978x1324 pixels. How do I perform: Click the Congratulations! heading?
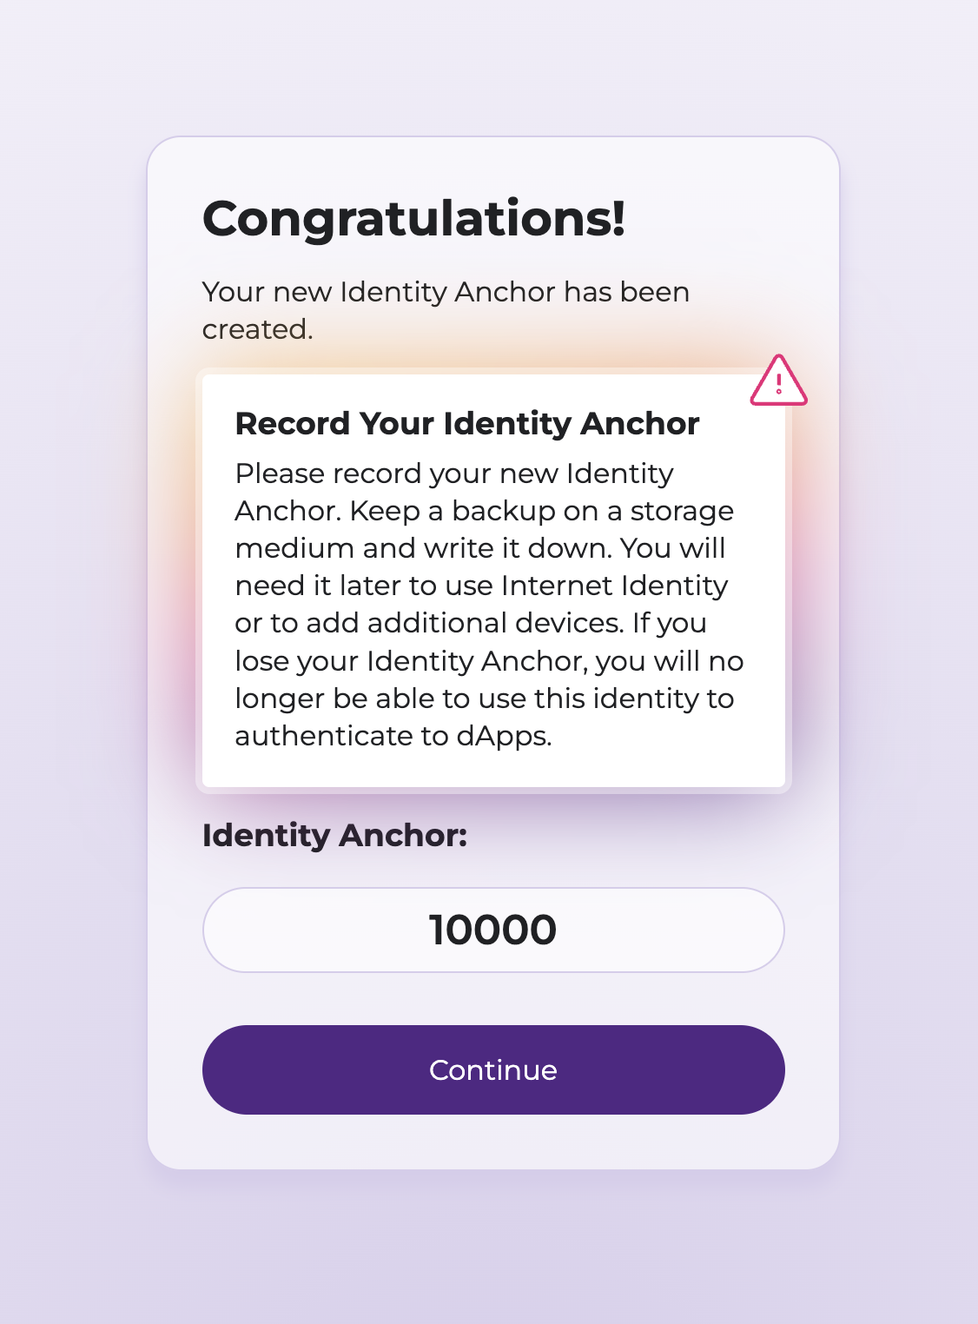(x=413, y=218)
